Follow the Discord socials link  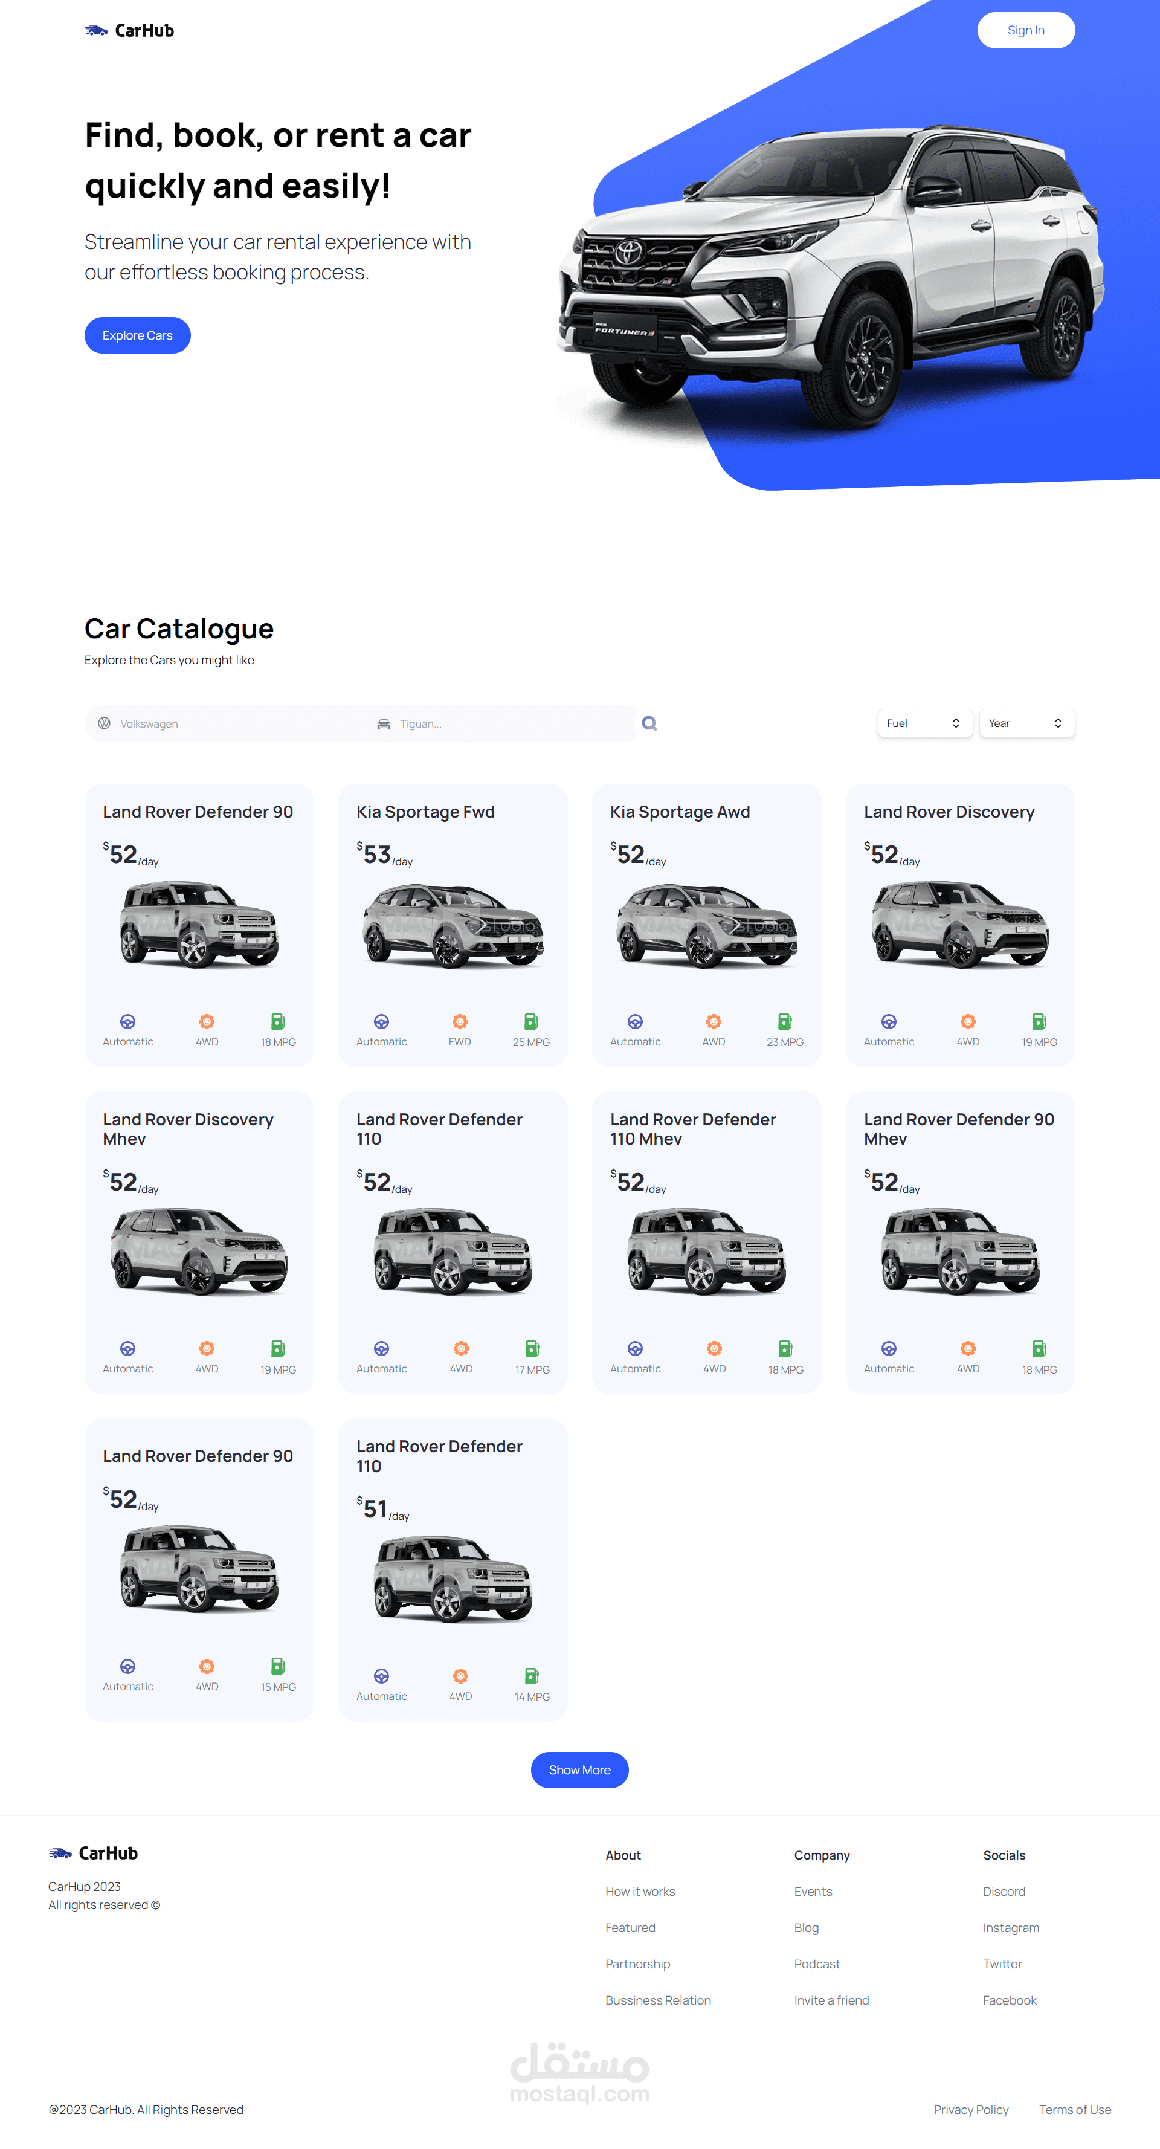(1004, 1891)
